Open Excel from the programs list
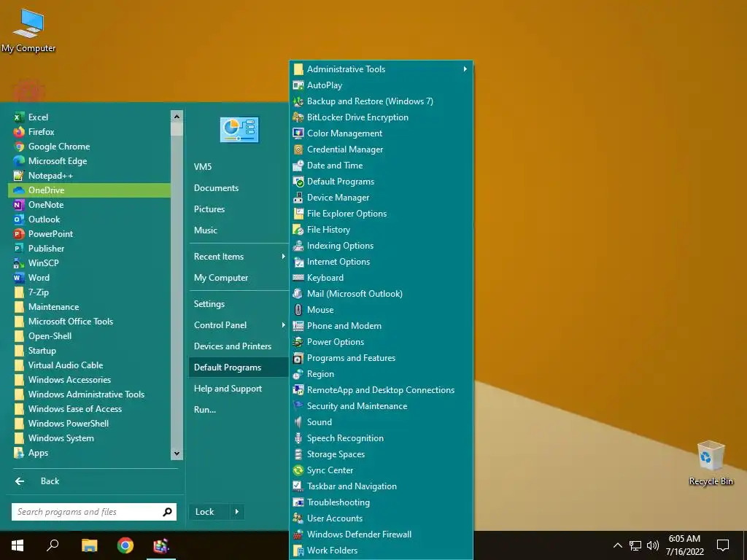 point(89,117)
